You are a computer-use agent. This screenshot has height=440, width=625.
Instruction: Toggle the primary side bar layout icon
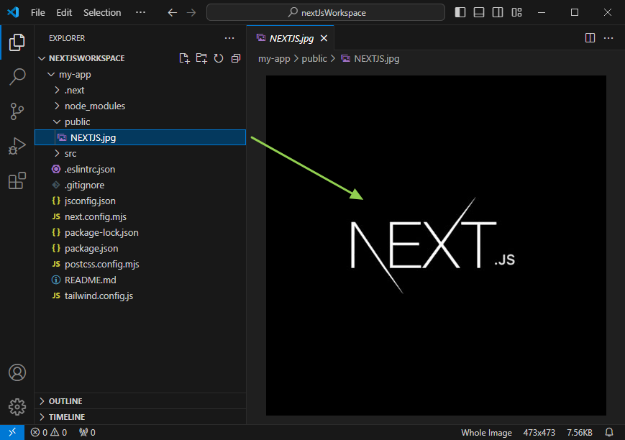point(460,12)
